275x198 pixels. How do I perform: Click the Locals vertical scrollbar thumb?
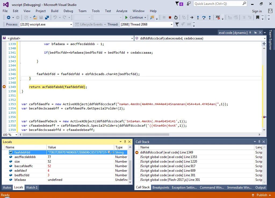pos(130,170)
